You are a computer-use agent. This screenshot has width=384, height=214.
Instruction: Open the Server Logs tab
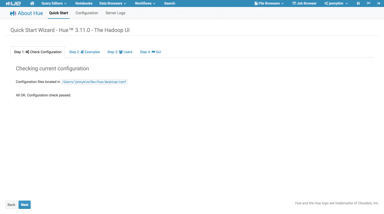tap(115, 13)
